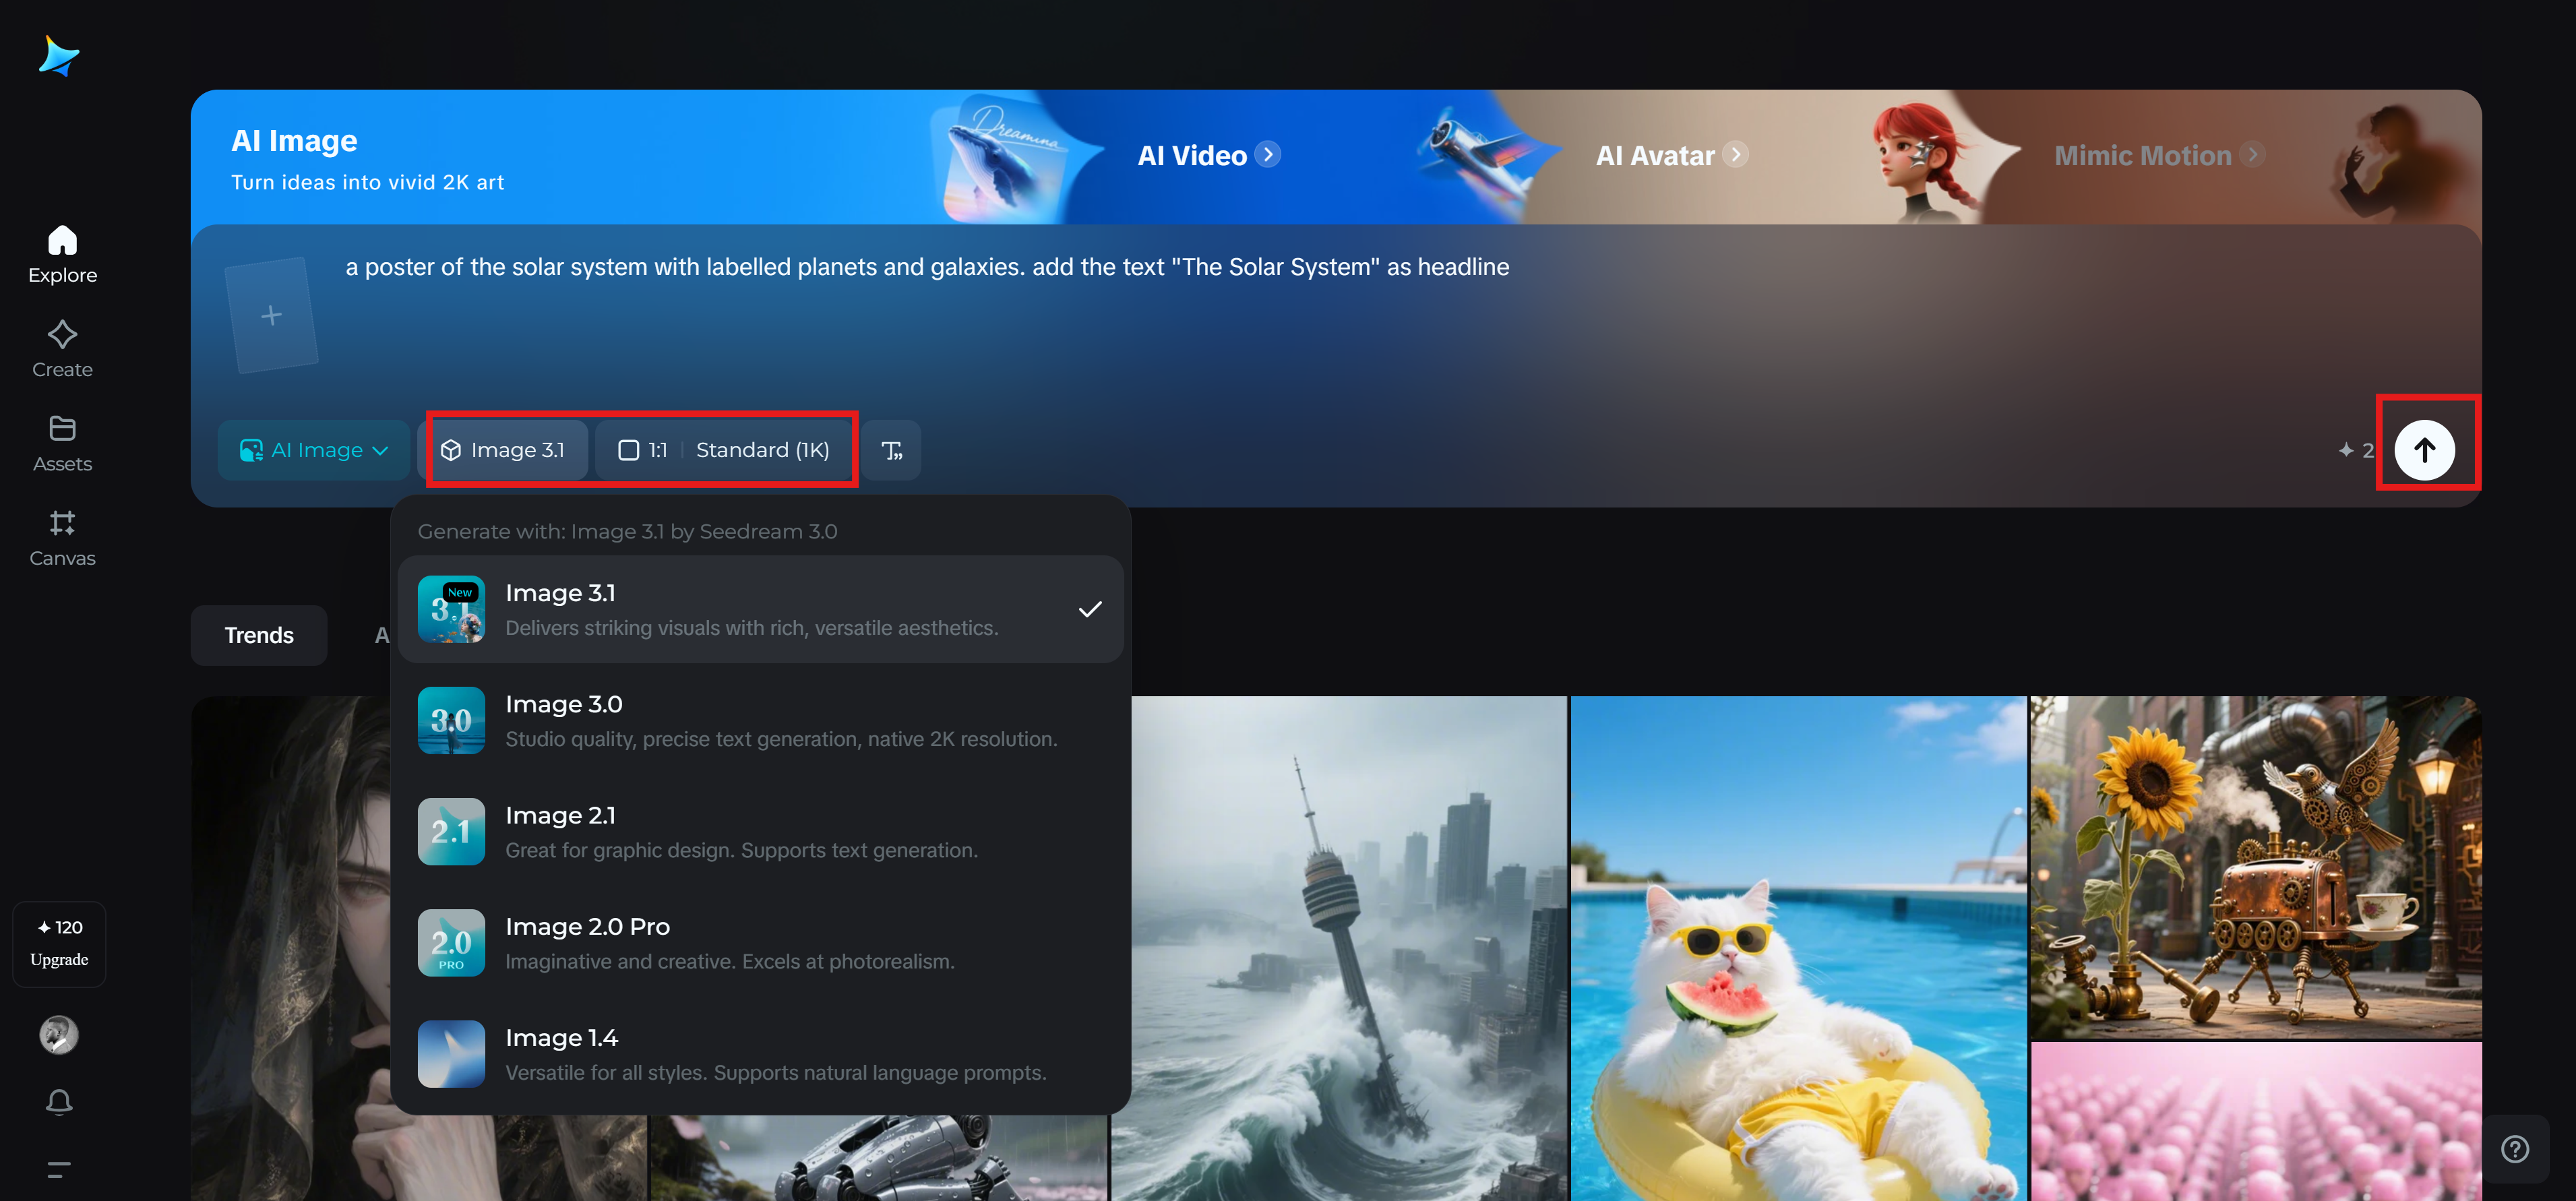Open the Canvas icon in sidebar

62,523
